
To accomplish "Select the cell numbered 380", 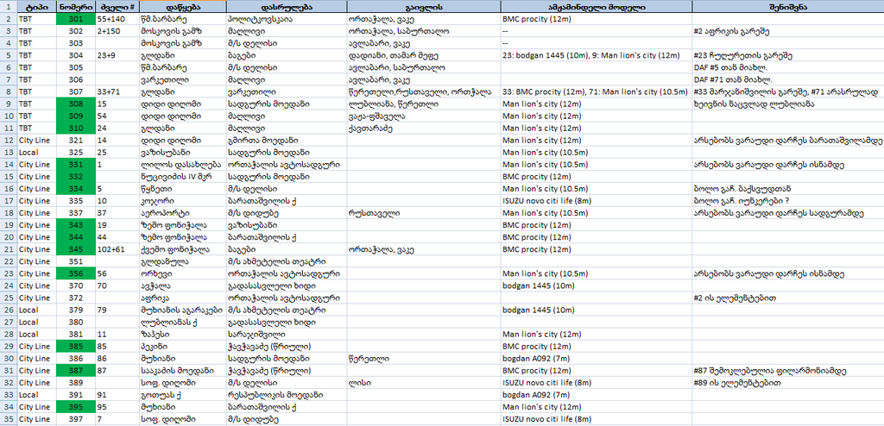I will (x=76, y=323).
